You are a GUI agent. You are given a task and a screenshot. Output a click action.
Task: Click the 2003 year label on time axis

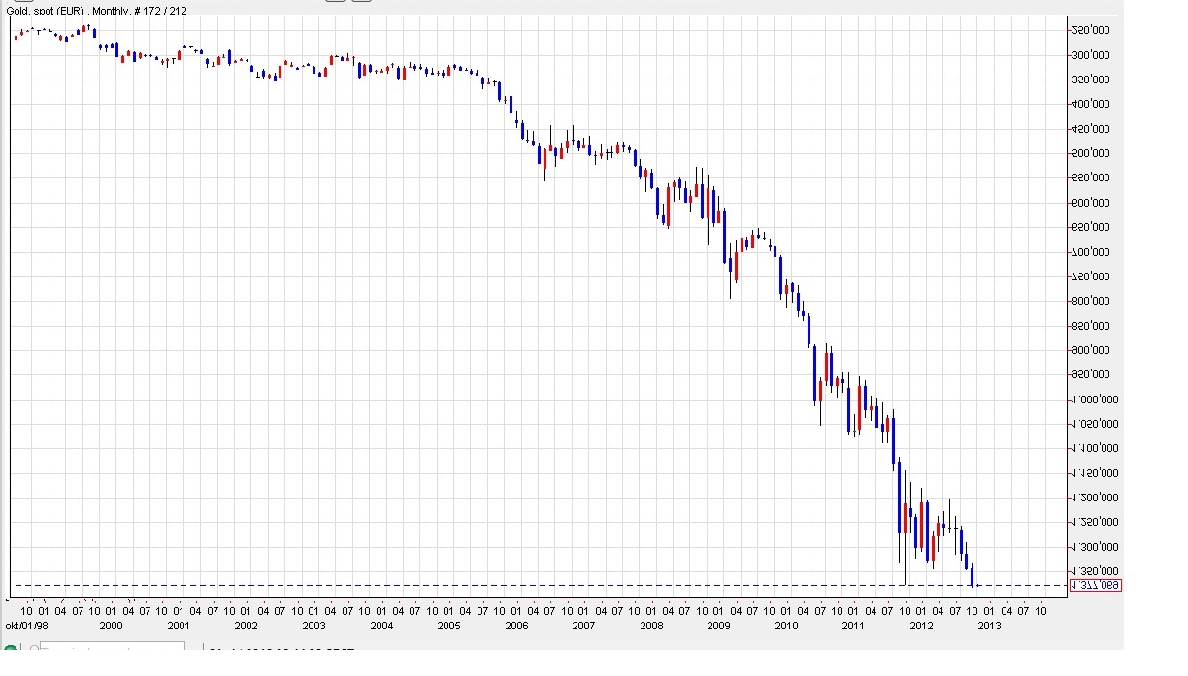(313, 627)
